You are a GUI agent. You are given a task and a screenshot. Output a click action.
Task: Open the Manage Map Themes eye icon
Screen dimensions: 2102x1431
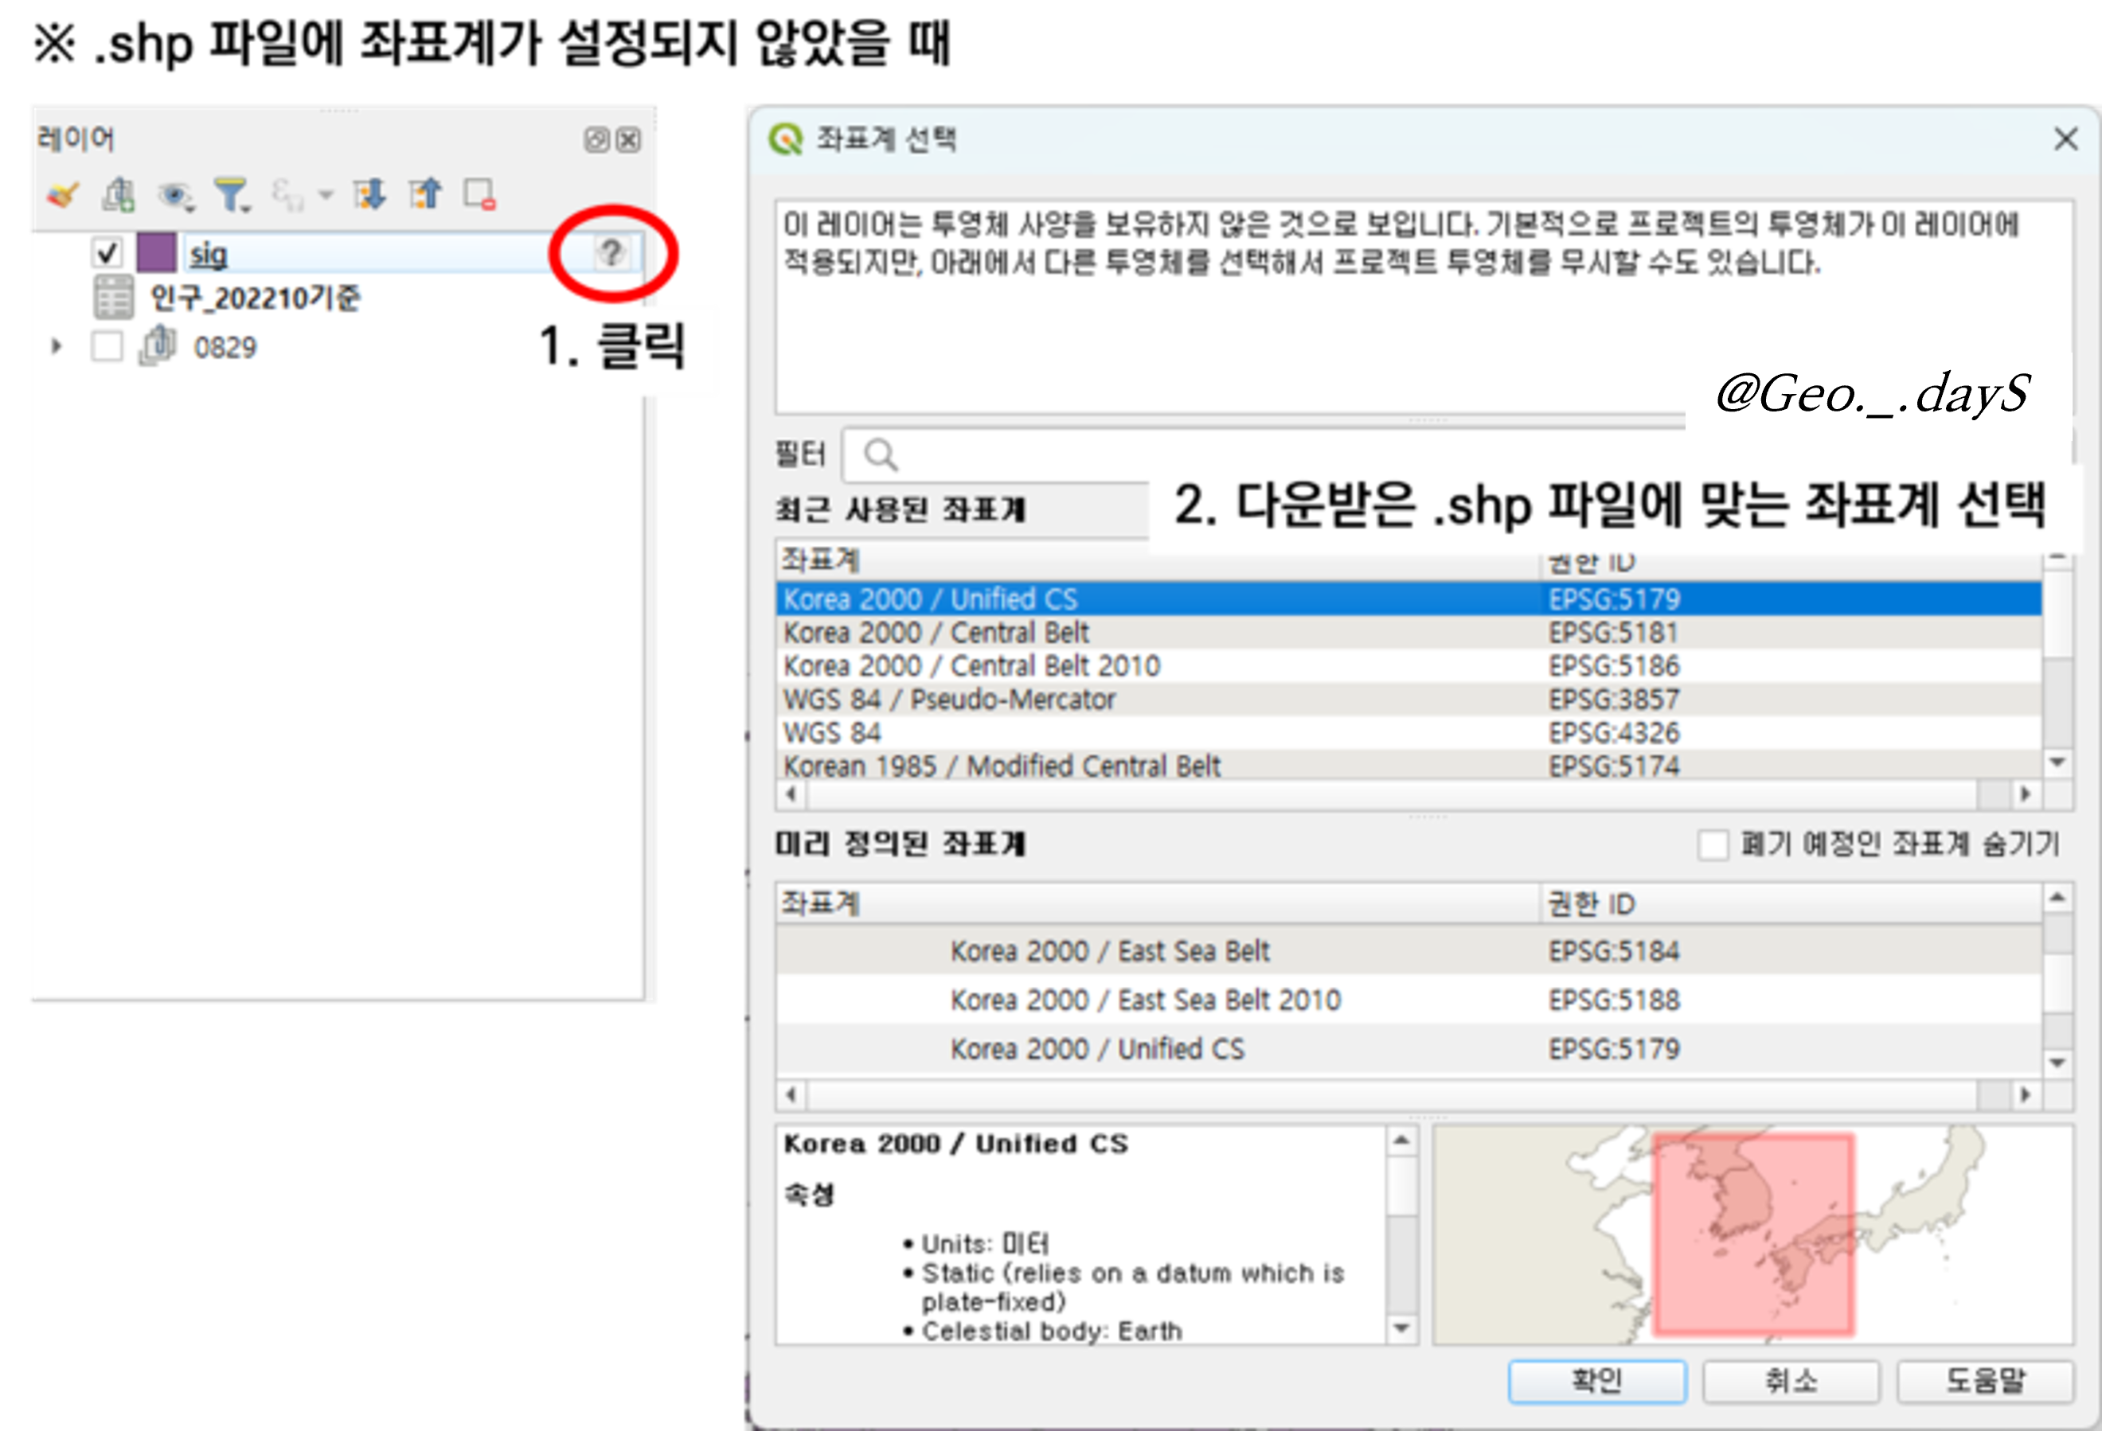175,195
